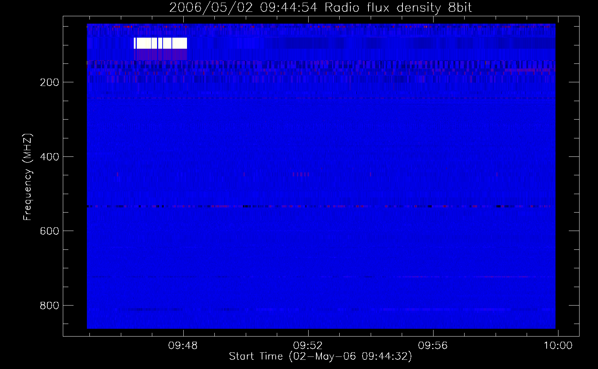Click the 09:52 time tick label

pos(308,346)
